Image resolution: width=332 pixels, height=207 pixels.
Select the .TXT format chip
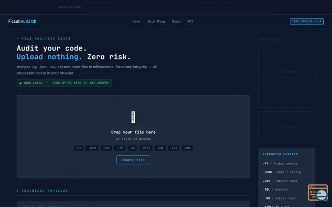[x=120, y=148]
